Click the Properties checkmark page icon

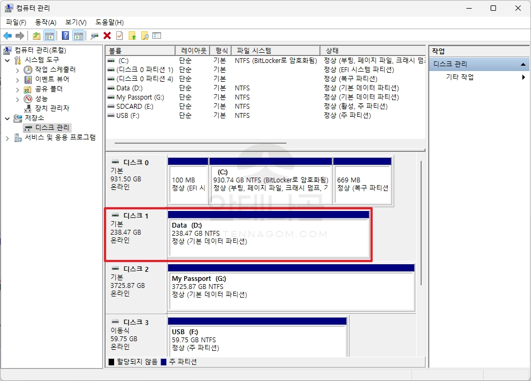click(x=120, y=36)
